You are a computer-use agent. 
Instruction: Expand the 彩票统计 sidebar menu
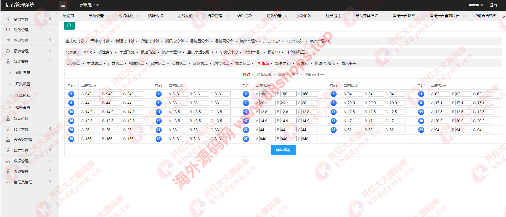21,119
